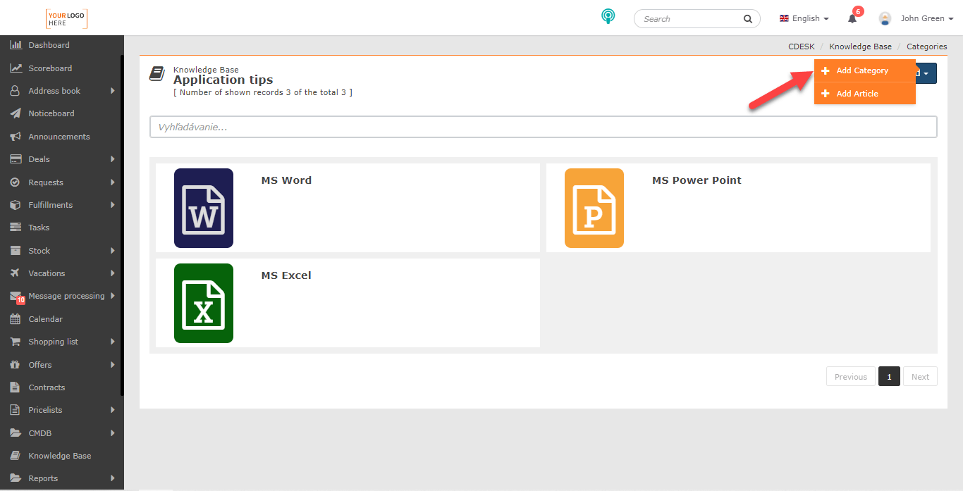Click the Deals card icon

pyautogui.click(x=15, y=159)
